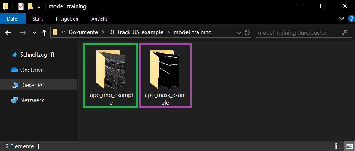The image size is (355, 151).
Task: Expand the ribbon with the chevron
Action: (342, 19)
